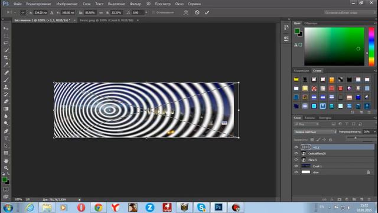Open the Color panel flyout menu
Screen dimensions: 378x213
pyautogui.click(x=374, y=24)
